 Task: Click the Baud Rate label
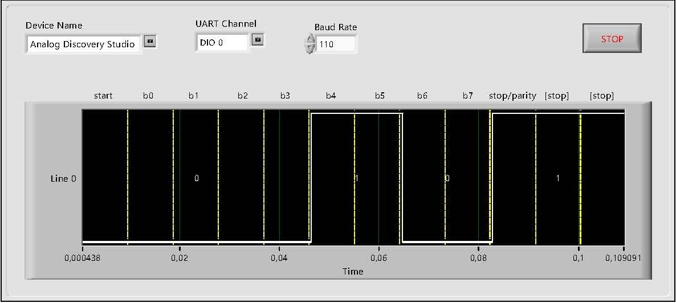[x=335, y=27]
